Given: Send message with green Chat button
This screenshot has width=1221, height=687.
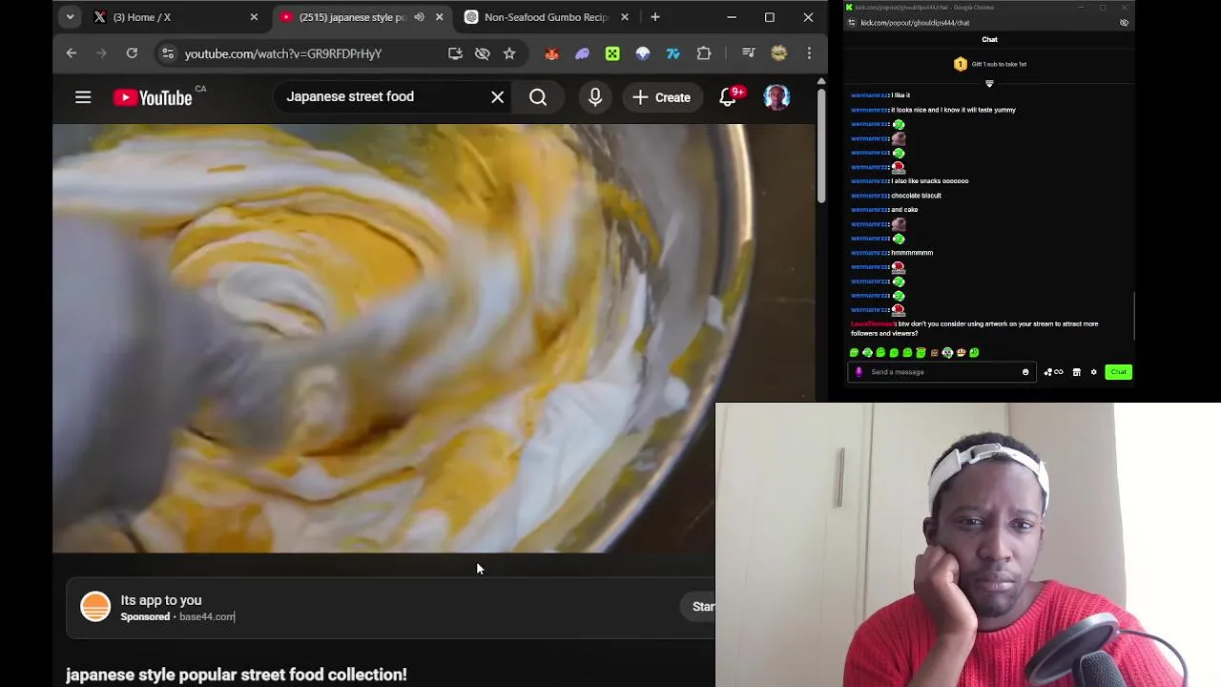Looking at the screenshot, I should point(1118,372).
